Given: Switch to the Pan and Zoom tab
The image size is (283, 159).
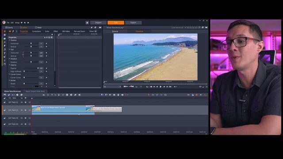Looking at the screenshot, I should [x=80, y=31].
